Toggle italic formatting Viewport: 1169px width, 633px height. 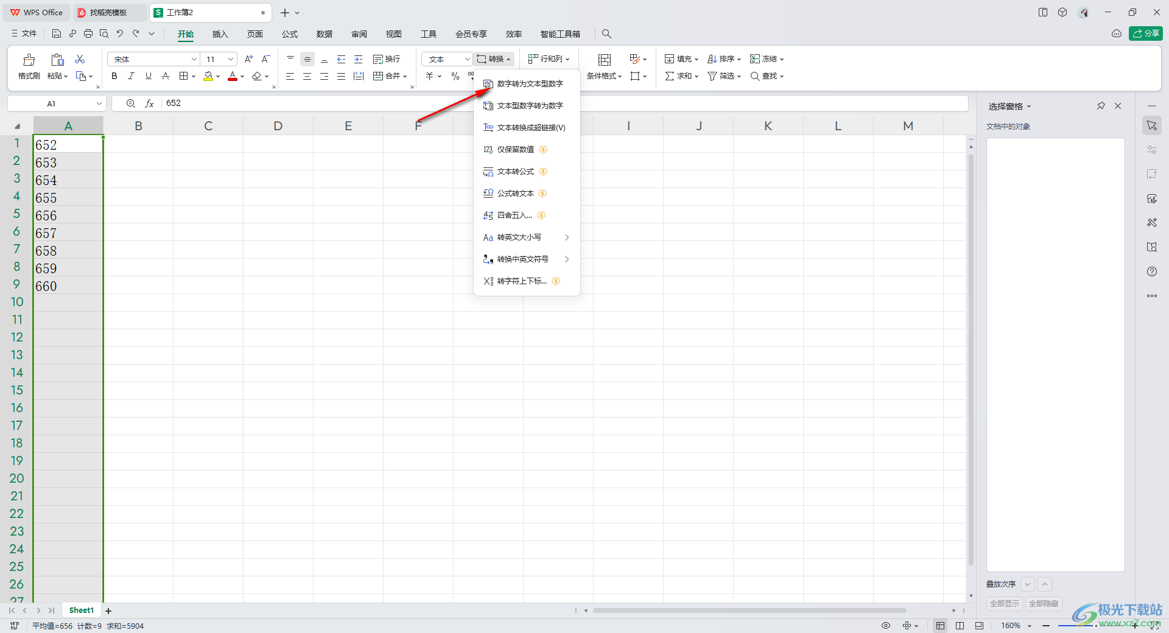coord(131,76)
